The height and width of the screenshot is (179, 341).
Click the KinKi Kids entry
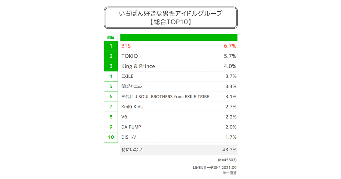(x=132, y=107)
